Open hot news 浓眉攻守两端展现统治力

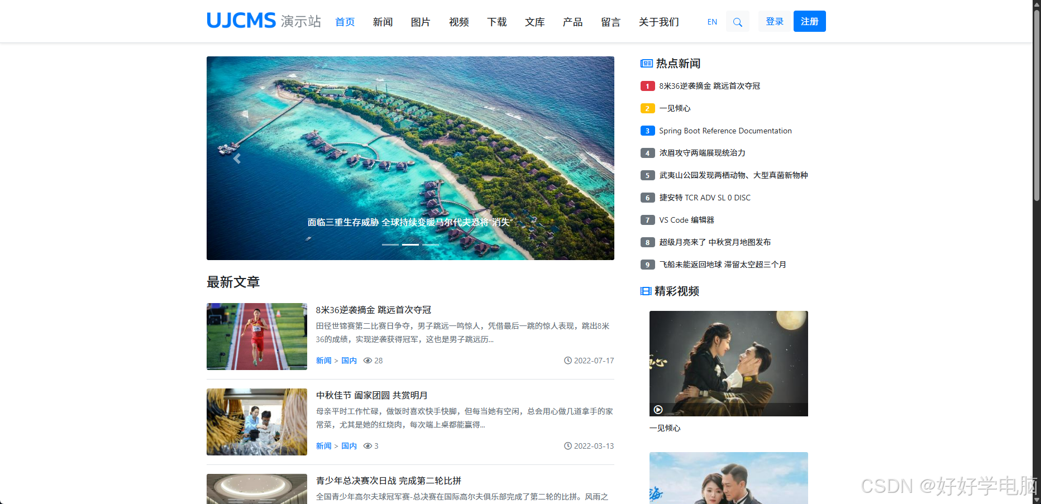[x=702, y=153]
